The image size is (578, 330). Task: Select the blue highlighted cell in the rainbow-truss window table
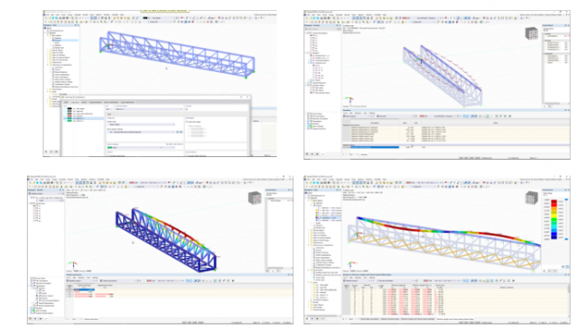tap(84, 289)
